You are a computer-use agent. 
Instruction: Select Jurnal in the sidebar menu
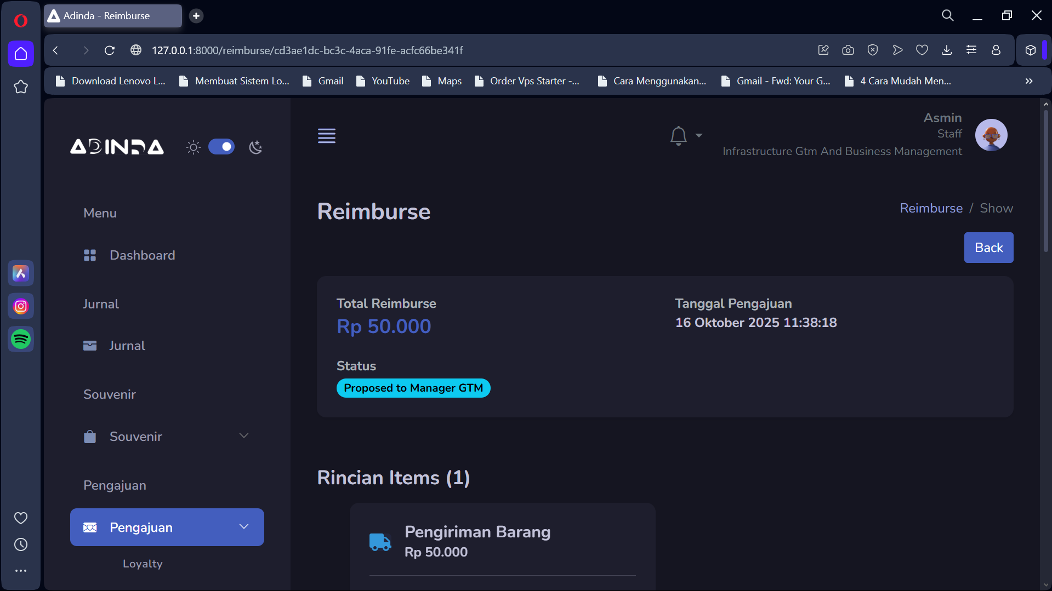tap(127, 346)
